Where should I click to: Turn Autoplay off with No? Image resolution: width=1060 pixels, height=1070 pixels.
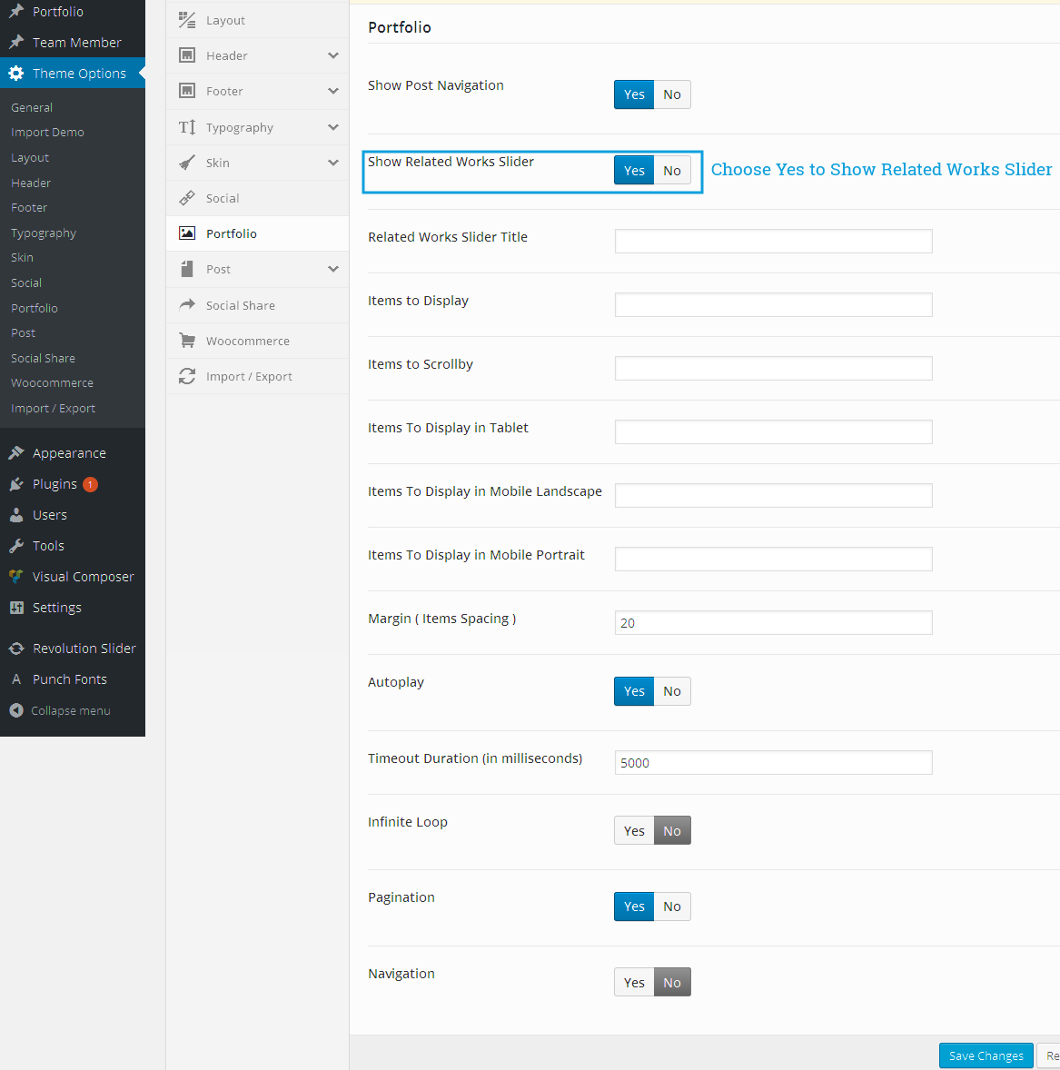[x=672, y=691]
